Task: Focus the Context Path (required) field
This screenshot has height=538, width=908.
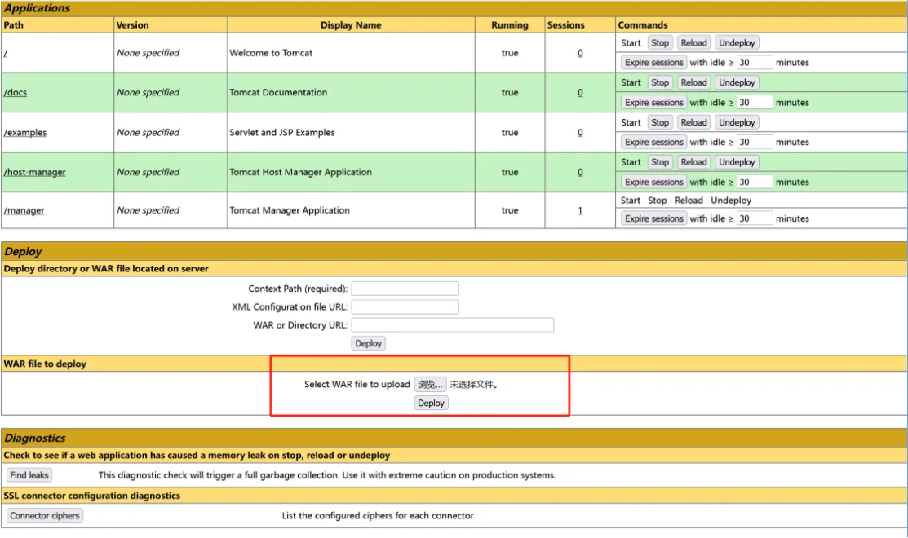Action: click(405, 289)
